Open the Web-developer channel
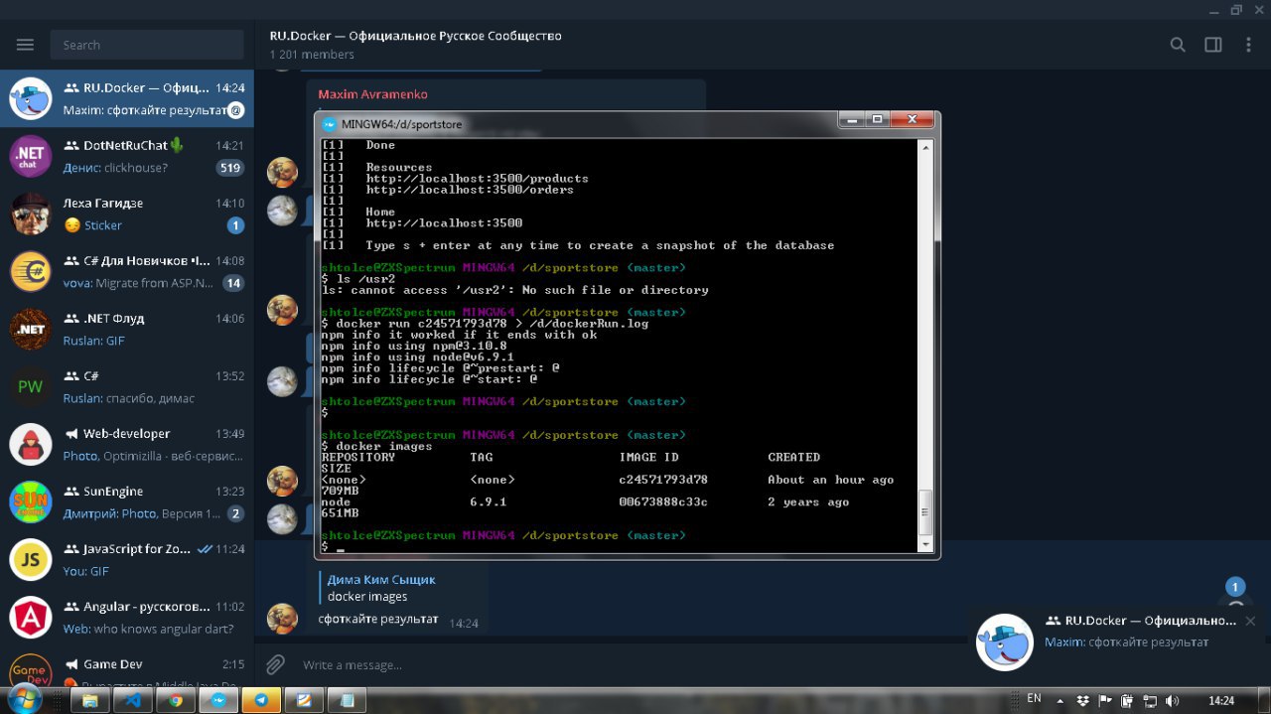This screenshot has height=714, width=1271. pos(127,444)
